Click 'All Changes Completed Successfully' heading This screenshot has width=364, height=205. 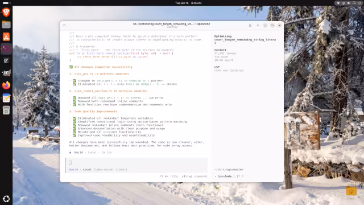104,67
